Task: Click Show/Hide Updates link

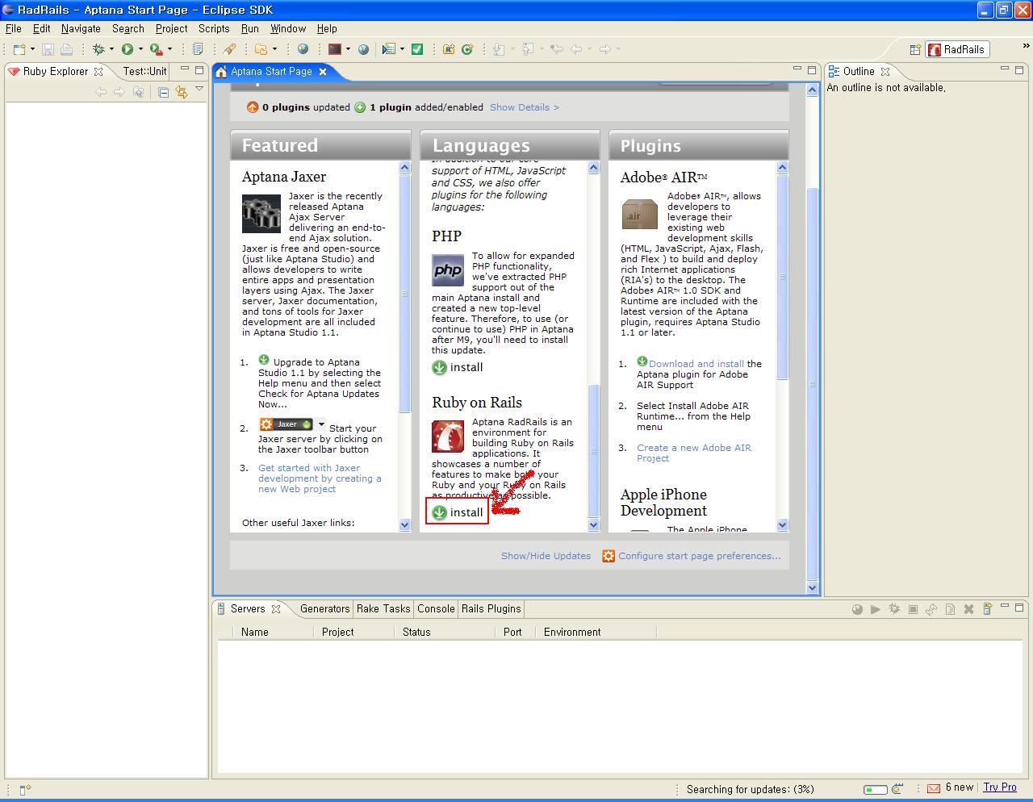Action: coord(546,556)
